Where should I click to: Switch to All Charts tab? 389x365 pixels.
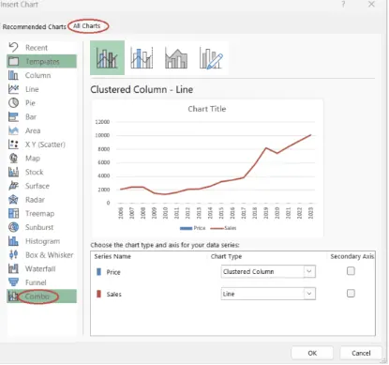pyautogui.click(x=87, y=26)
